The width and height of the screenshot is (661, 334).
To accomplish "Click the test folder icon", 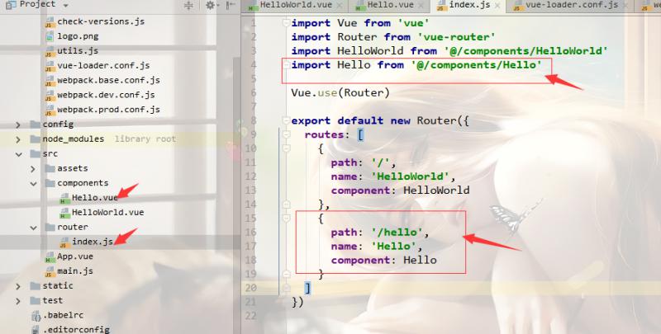I will (36, 301).
